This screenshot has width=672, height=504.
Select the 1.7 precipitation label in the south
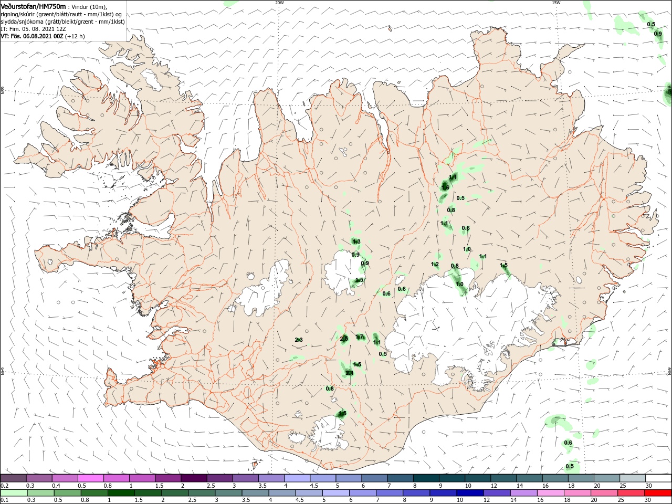pyautogui.click(x=360, y=337)
